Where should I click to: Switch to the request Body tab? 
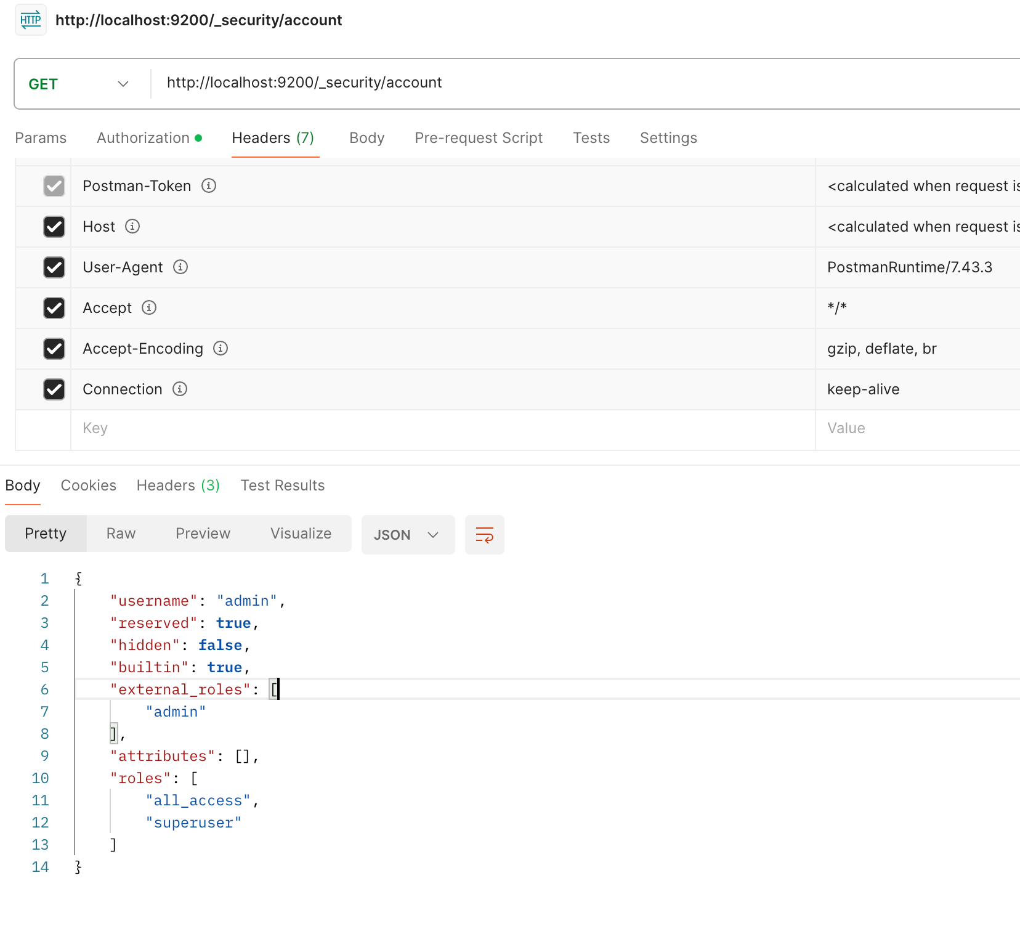[x=367, y=138]
